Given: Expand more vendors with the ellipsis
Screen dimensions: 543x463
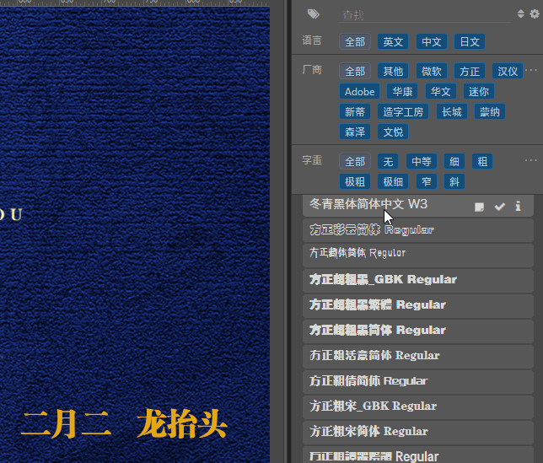Looking at the screenshot, I should click(x=531, y=70).
